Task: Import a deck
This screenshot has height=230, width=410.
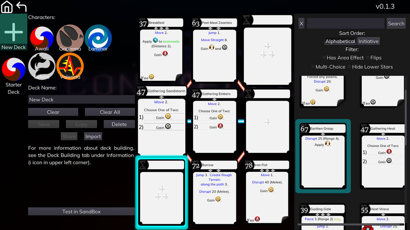Action: click(x=93, y=136)
